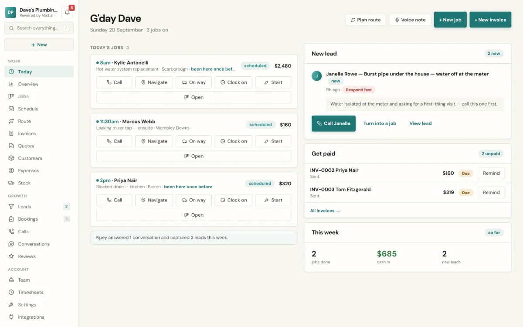Mark On way for Priya Nair job
The width and height of the screenshot is (523, 327).
click(x=194, y=200)
